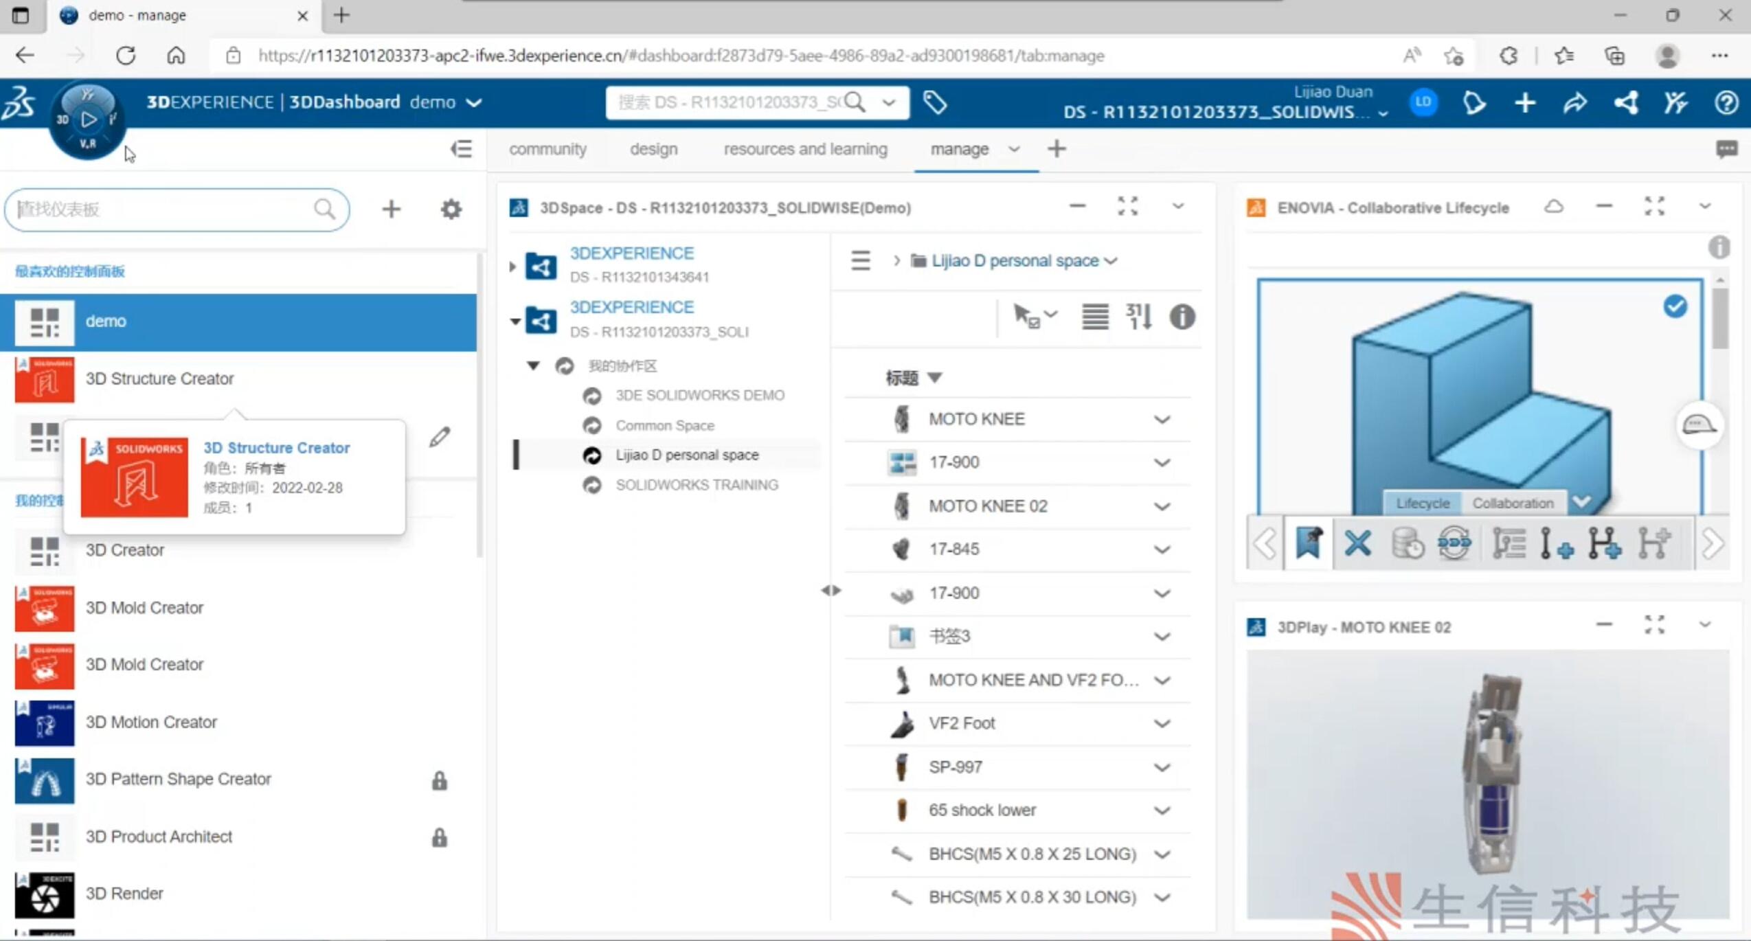This screenshot has width=1751, height=941.
Task: Open the notifications icon in top bar
Action: click(x=1473, y=103)
